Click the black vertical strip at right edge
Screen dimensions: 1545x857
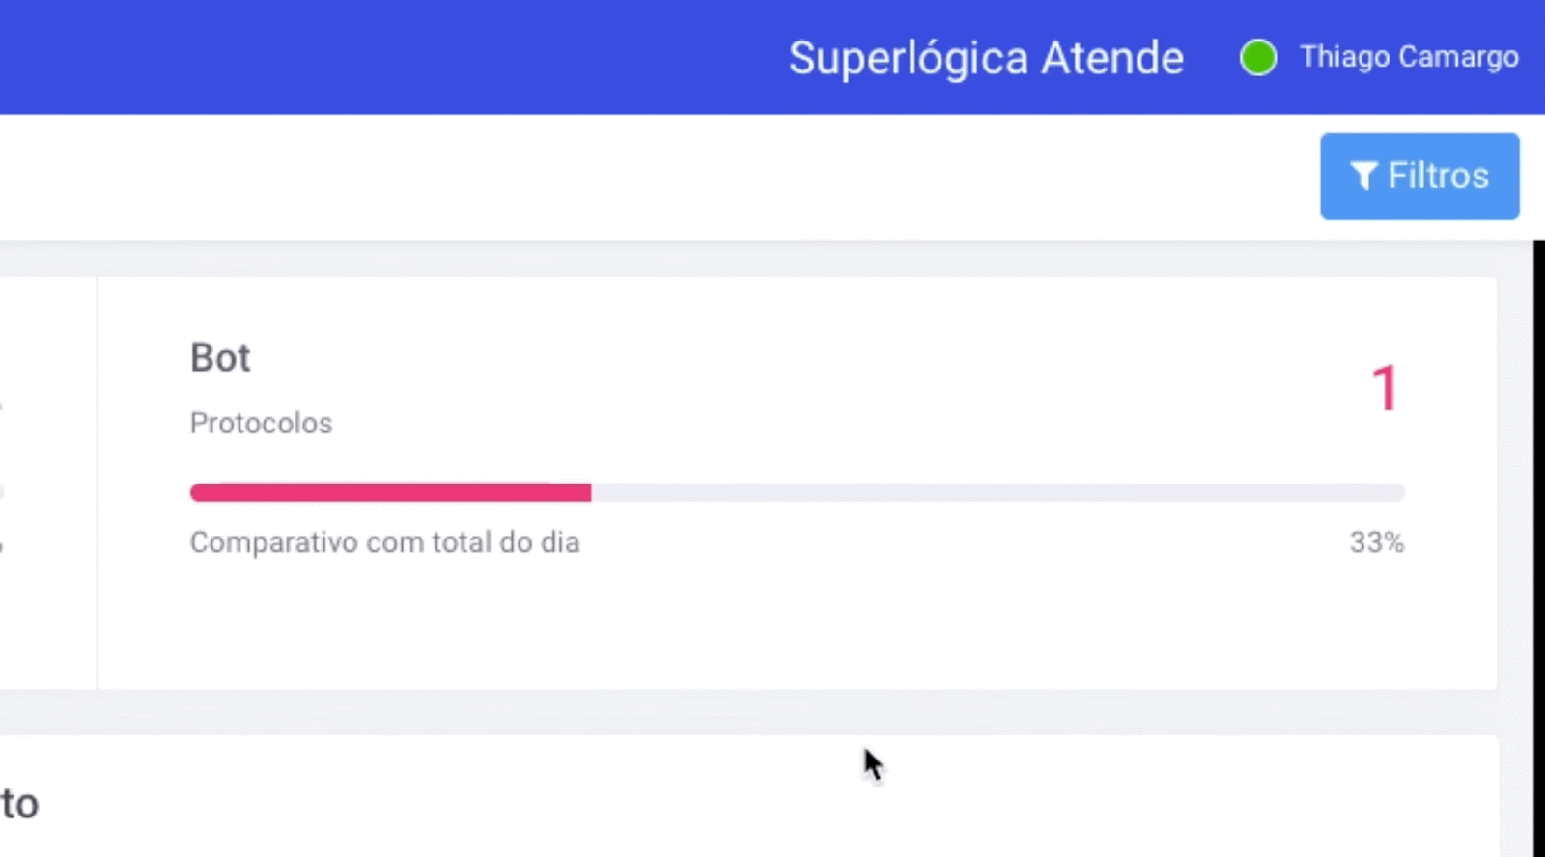click(1539, 548)
